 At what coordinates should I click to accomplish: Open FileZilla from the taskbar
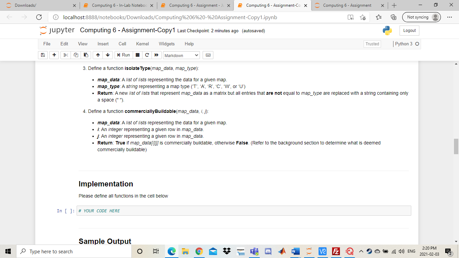click(x=335, y=251)
